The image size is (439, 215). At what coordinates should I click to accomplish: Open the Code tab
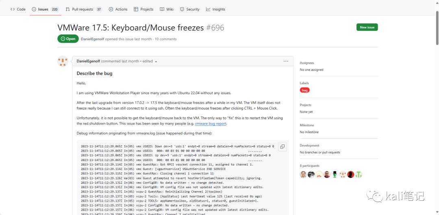18,9
